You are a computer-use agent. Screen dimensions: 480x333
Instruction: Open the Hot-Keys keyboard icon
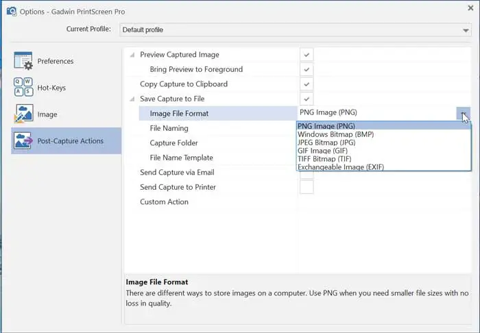click(x=23, y=88)
